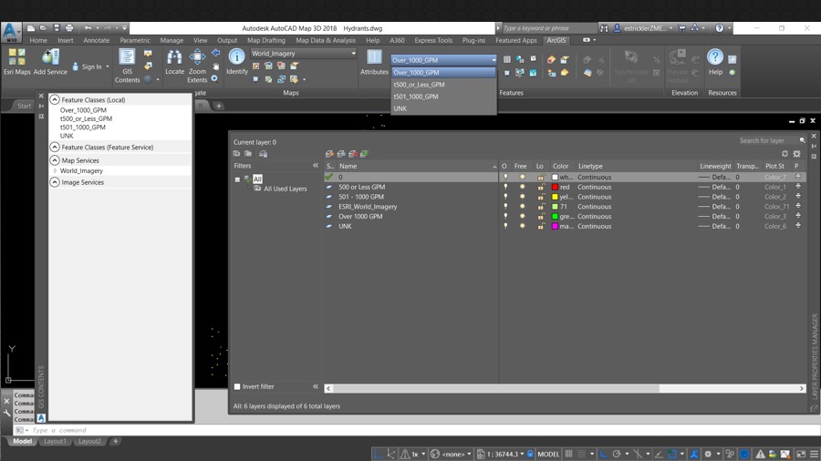Switch to the Map Data & Analysis tab
Viewport: 821px width, 461px height.
coord(325,40)
